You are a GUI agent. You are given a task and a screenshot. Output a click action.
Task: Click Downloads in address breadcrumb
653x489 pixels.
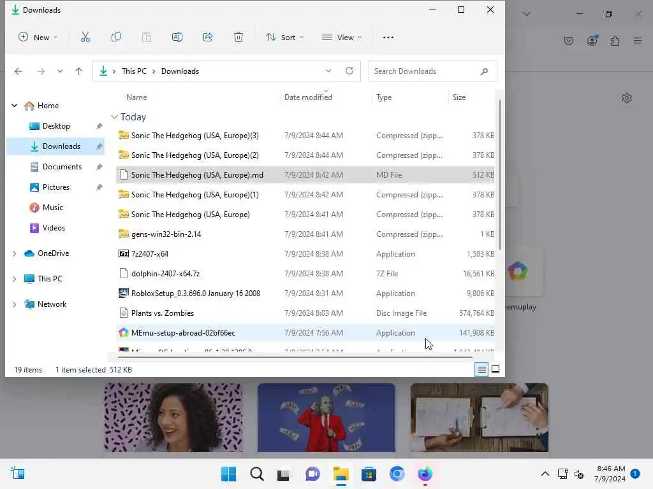point(180,71)
